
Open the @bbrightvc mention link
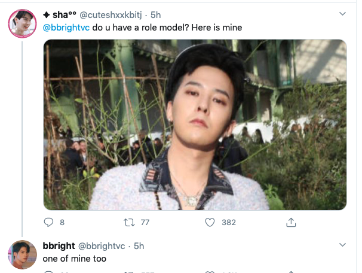pyautogui.click(x=66, y=28)
